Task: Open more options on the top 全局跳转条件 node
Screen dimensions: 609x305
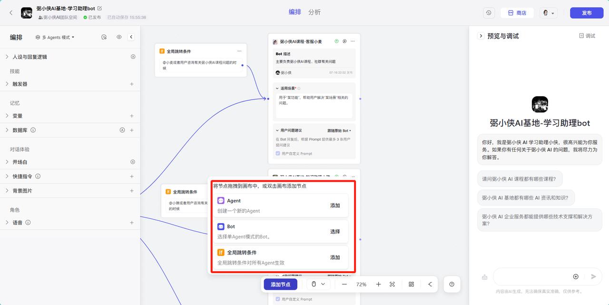Action: coord(239,51)
